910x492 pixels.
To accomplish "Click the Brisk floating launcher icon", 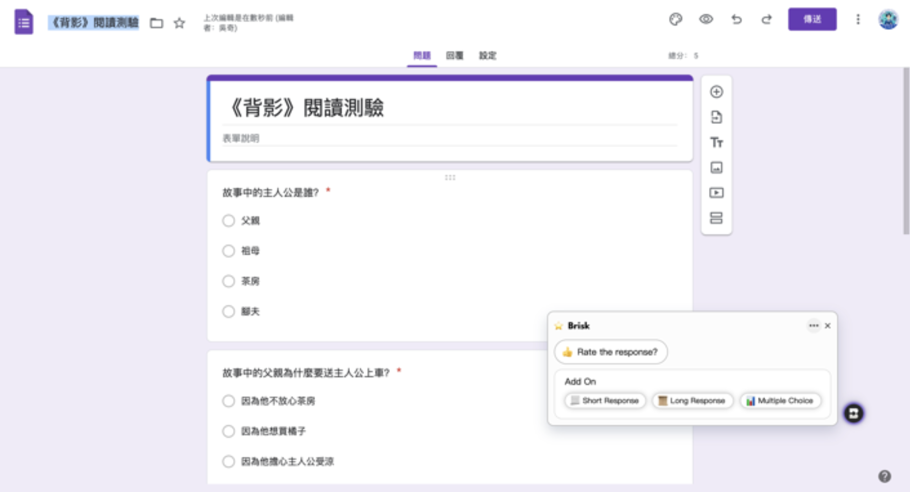I will pyautogui.click(x=854, y=413).
